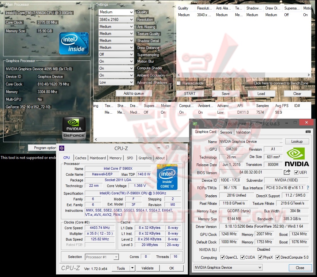
Task: Open the CPU-Z Tools dropdown arrow
Action: pos(132,268)
